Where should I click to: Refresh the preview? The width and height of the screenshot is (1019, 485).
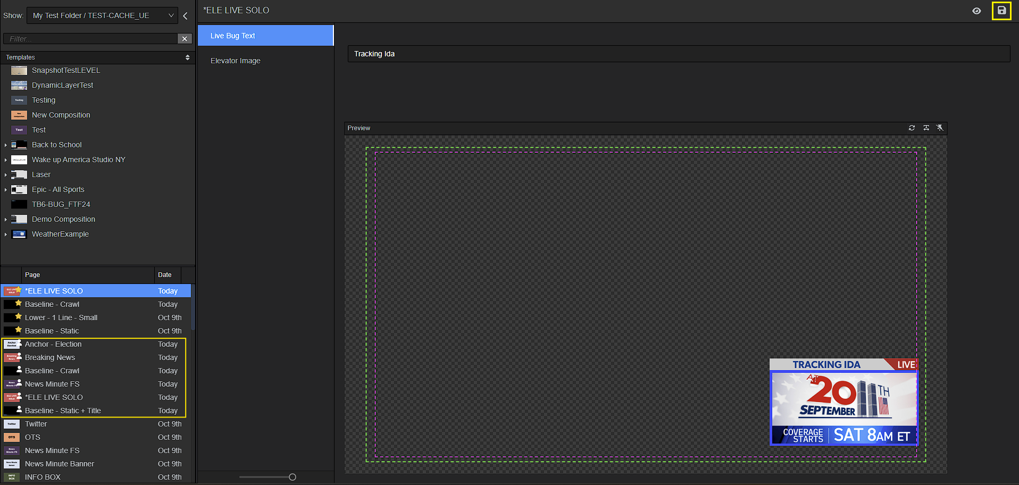point(912,128)
